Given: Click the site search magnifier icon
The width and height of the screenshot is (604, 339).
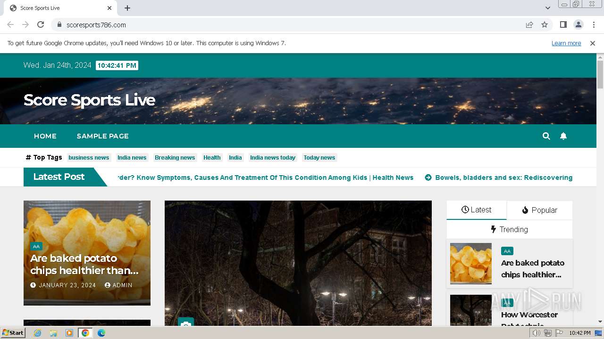Looking at the screenshot, I should click(546, 136).
